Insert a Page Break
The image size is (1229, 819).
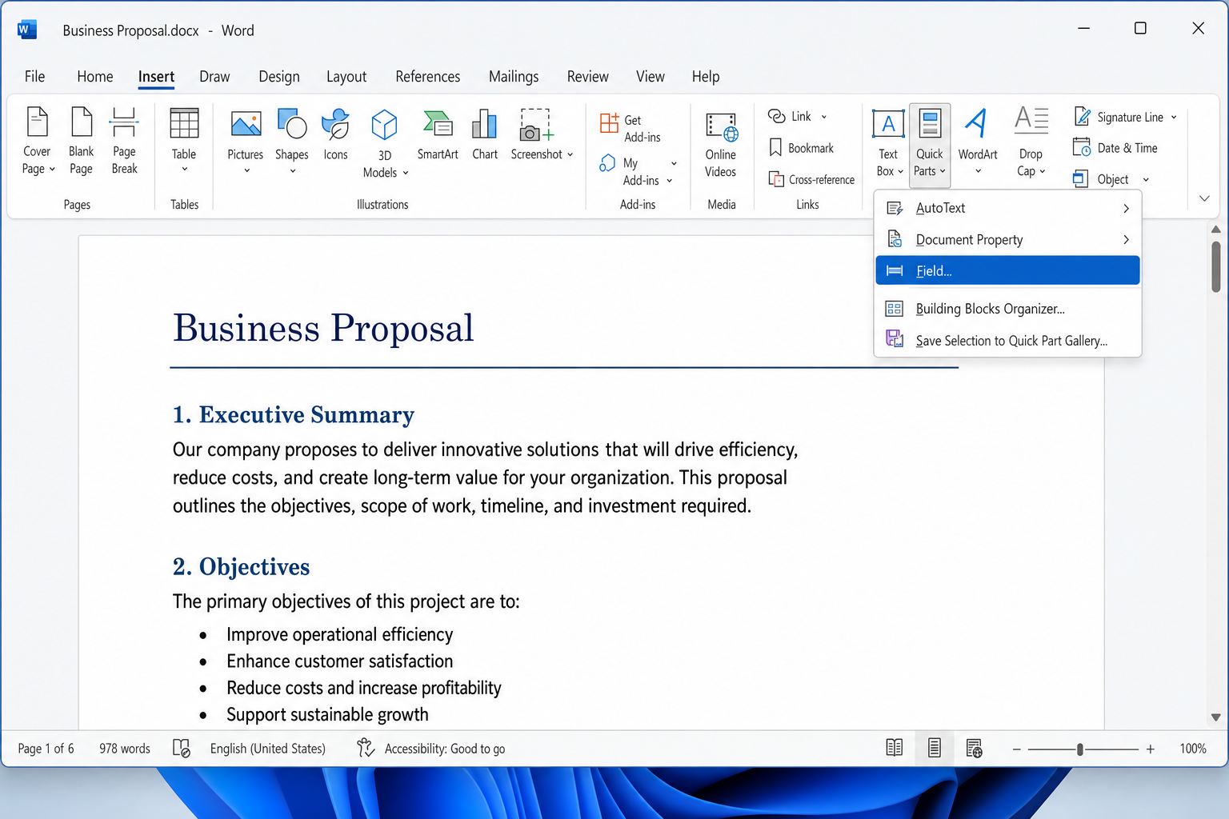pos(124,141)
